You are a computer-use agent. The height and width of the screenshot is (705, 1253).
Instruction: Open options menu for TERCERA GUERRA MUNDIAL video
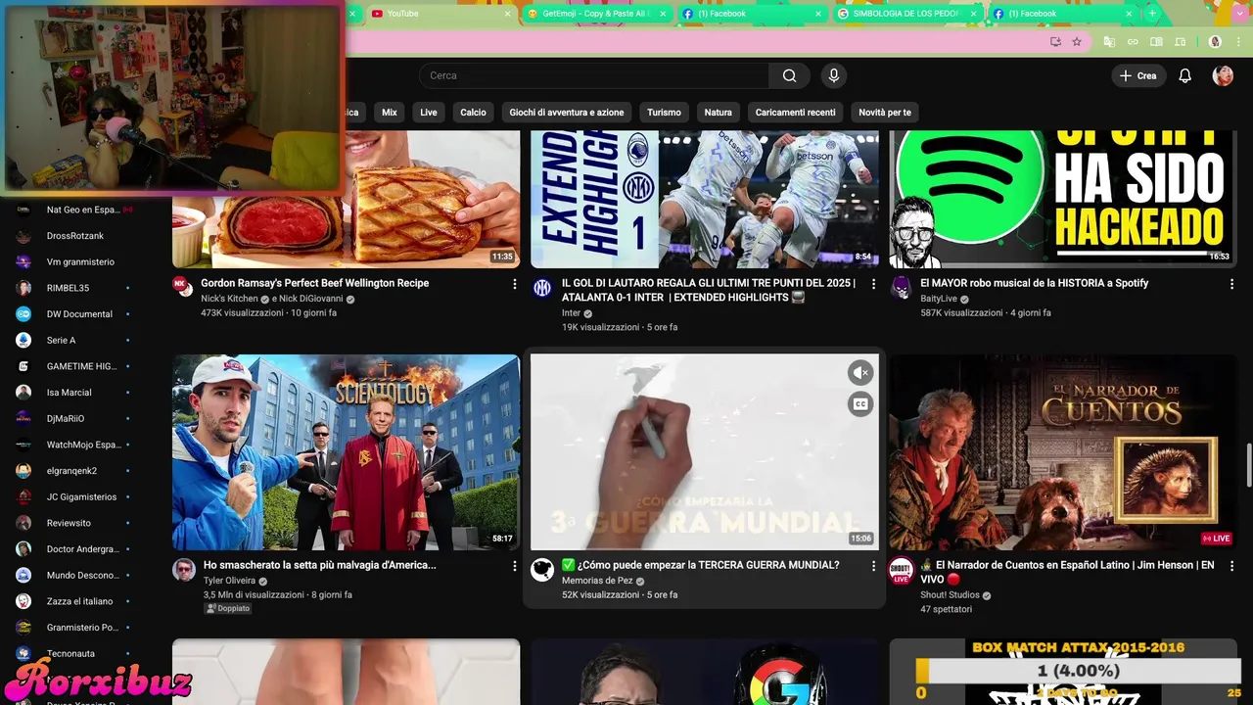873,566
